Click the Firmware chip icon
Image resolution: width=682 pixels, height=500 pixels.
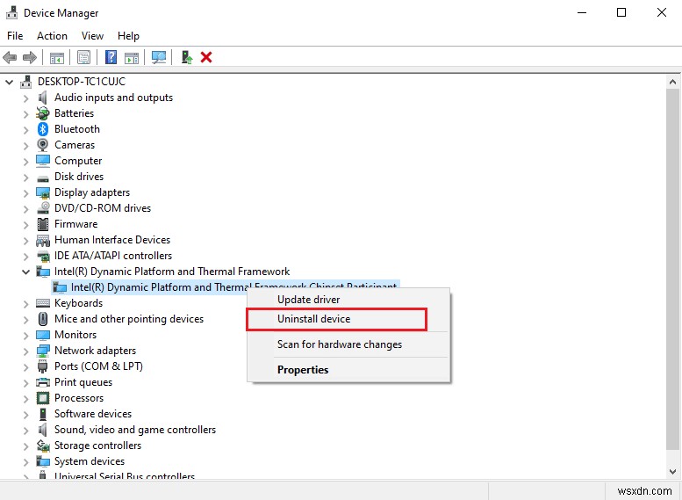pyautogui.click(x=43, y=224)
